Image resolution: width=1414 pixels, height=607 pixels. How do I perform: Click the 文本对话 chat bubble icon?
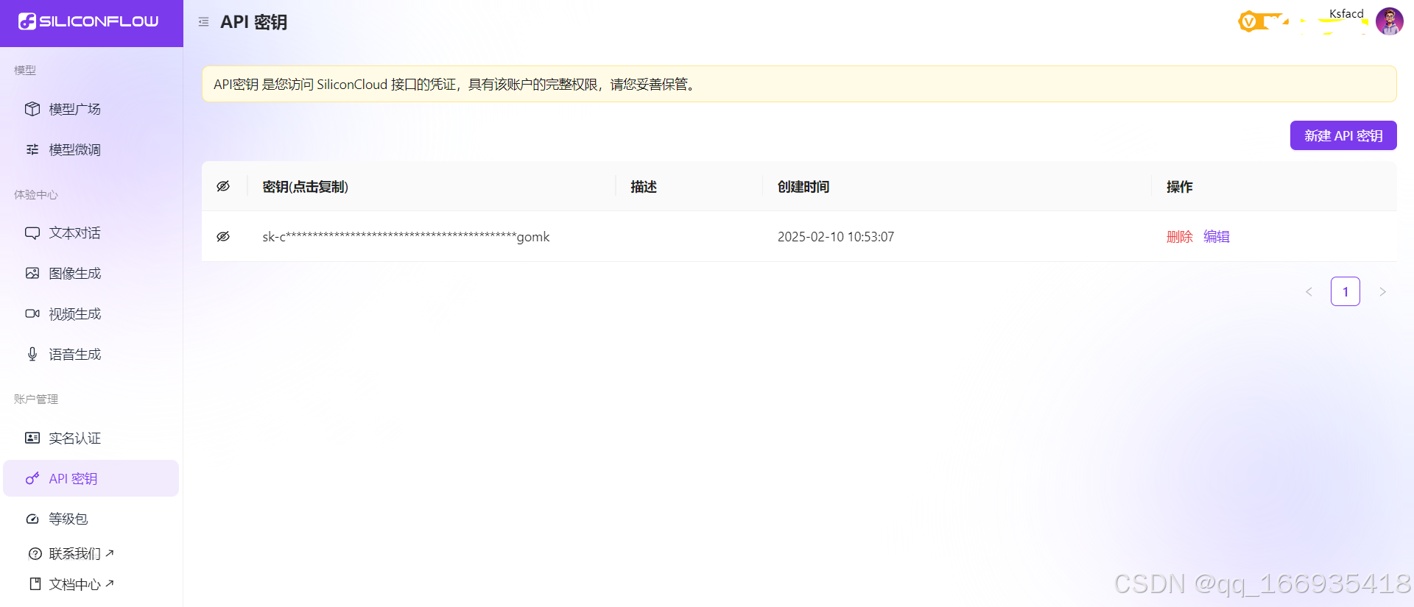tap(32, 232)
